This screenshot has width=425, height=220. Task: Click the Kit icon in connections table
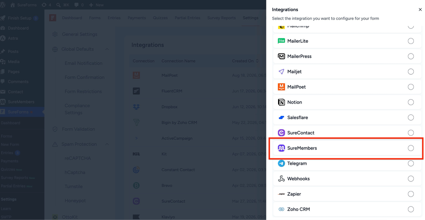click(x=136, y=154)
